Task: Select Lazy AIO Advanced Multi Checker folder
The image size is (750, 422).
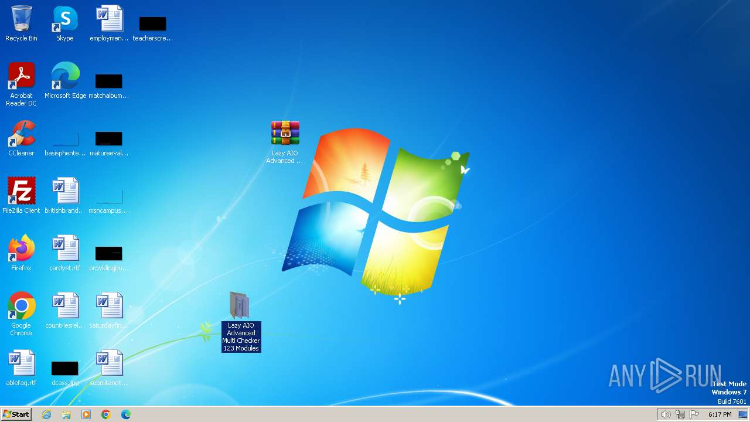Action: [241, 322]
